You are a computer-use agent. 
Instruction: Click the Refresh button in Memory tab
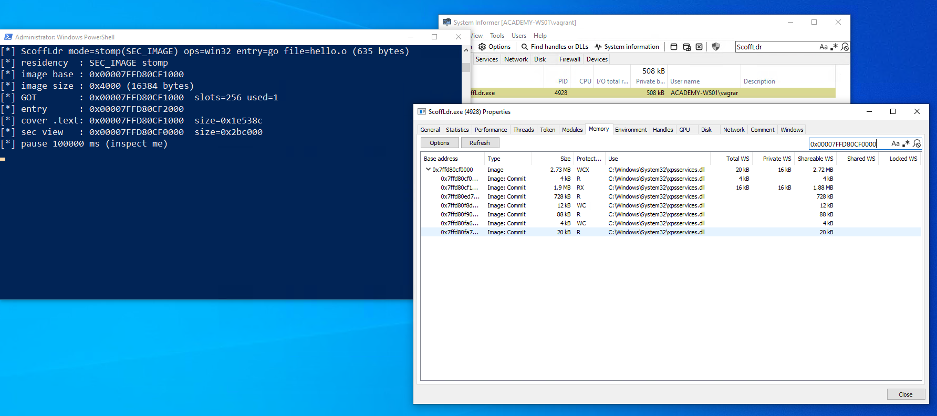480,143
